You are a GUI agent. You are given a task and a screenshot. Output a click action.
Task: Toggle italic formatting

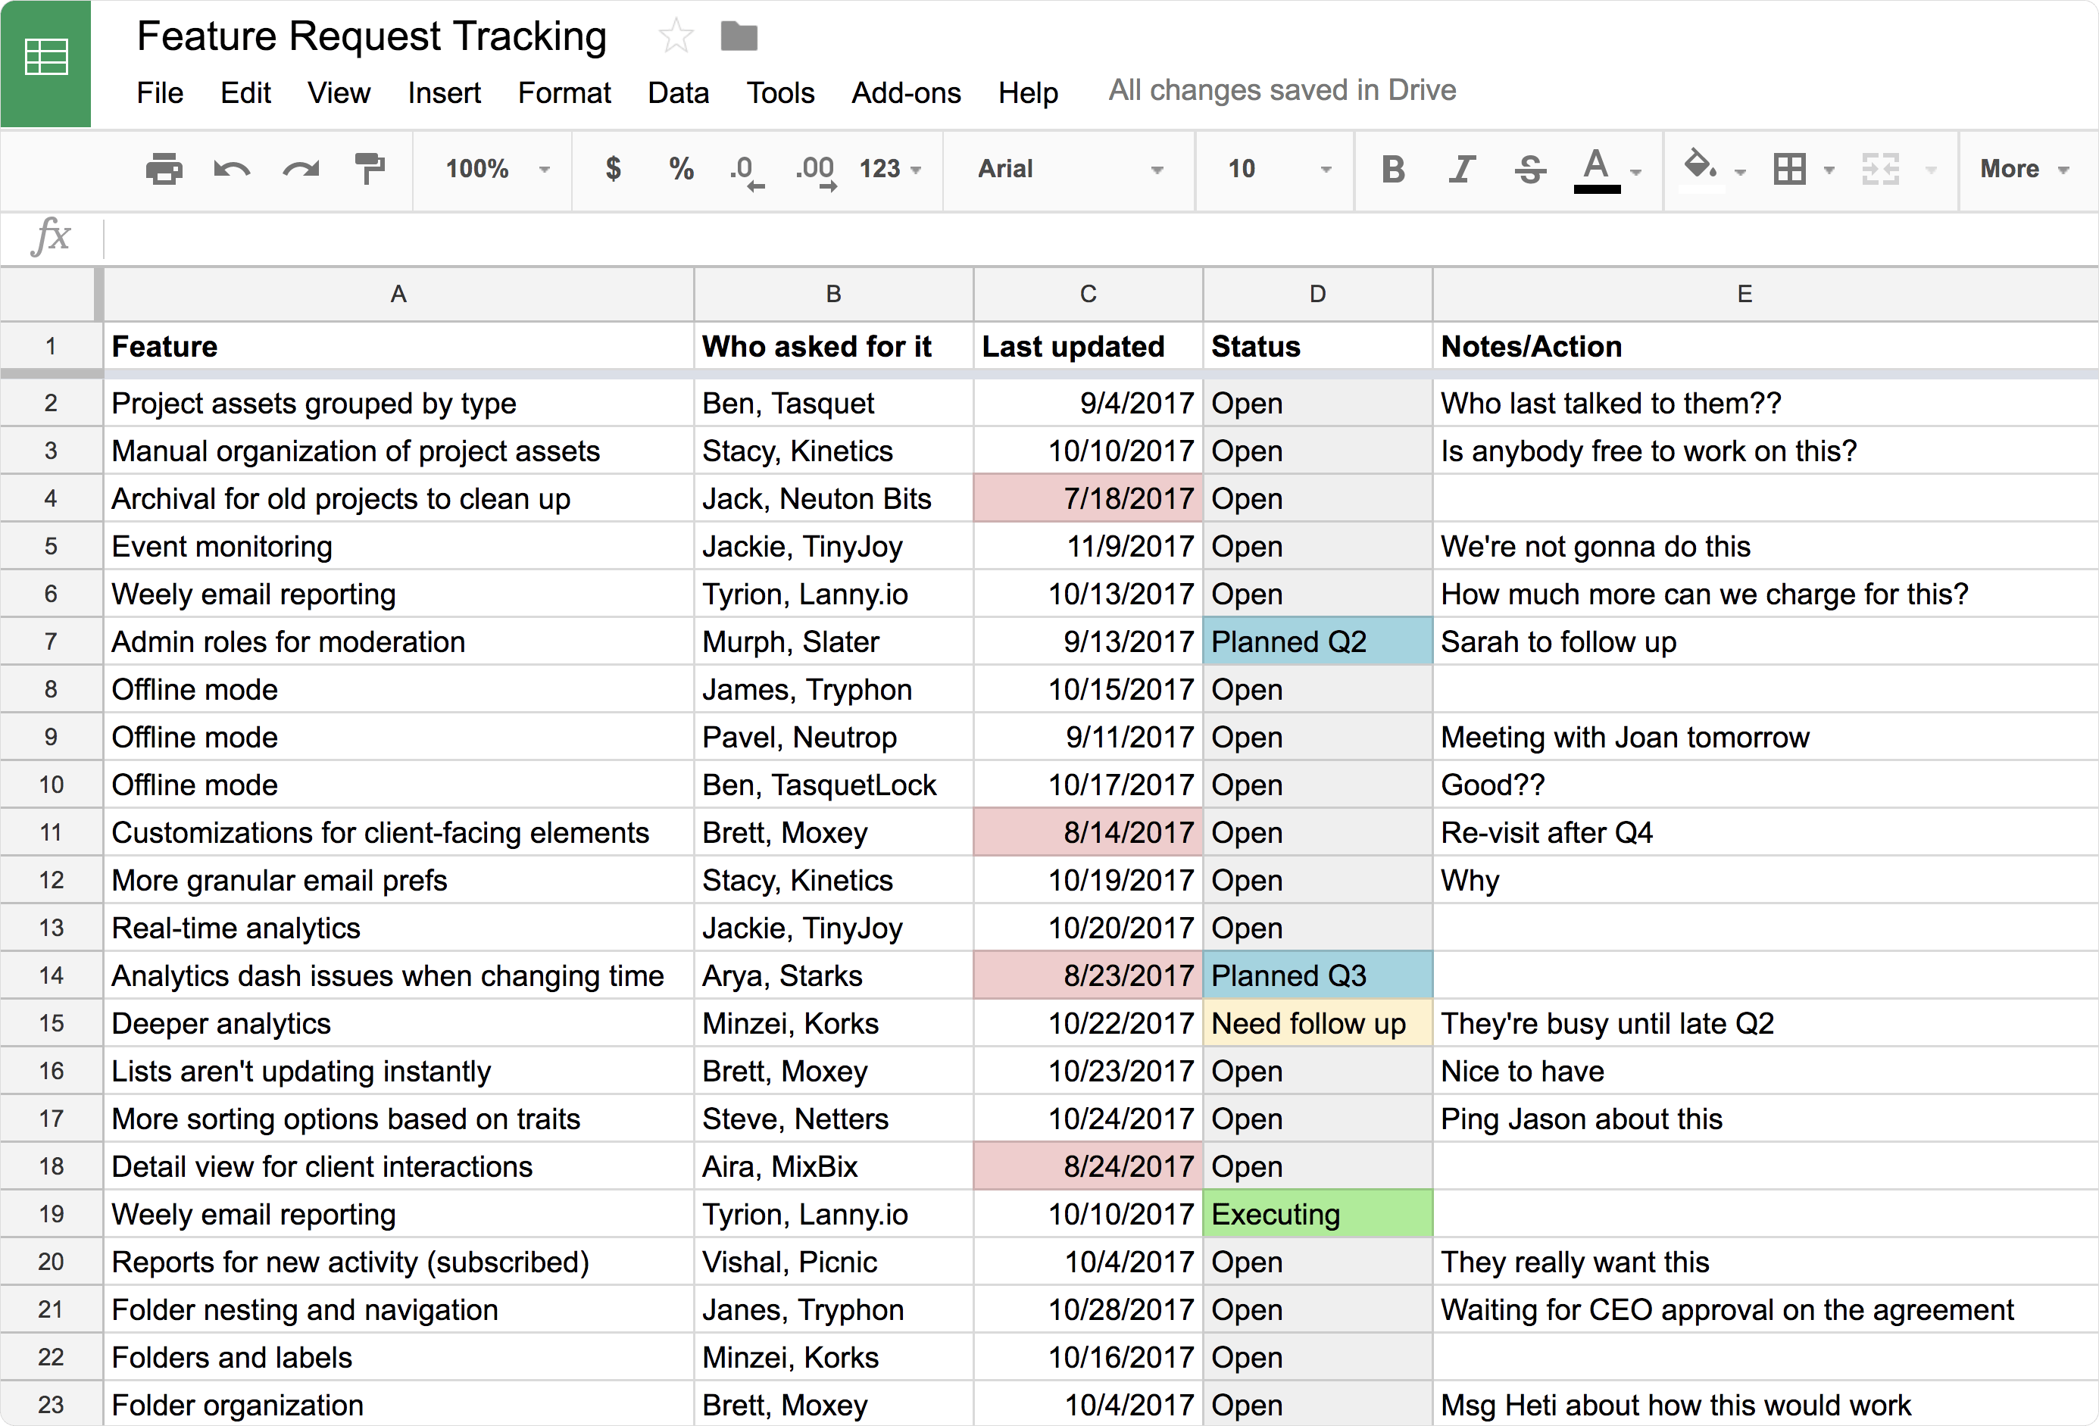point(1461,169)
